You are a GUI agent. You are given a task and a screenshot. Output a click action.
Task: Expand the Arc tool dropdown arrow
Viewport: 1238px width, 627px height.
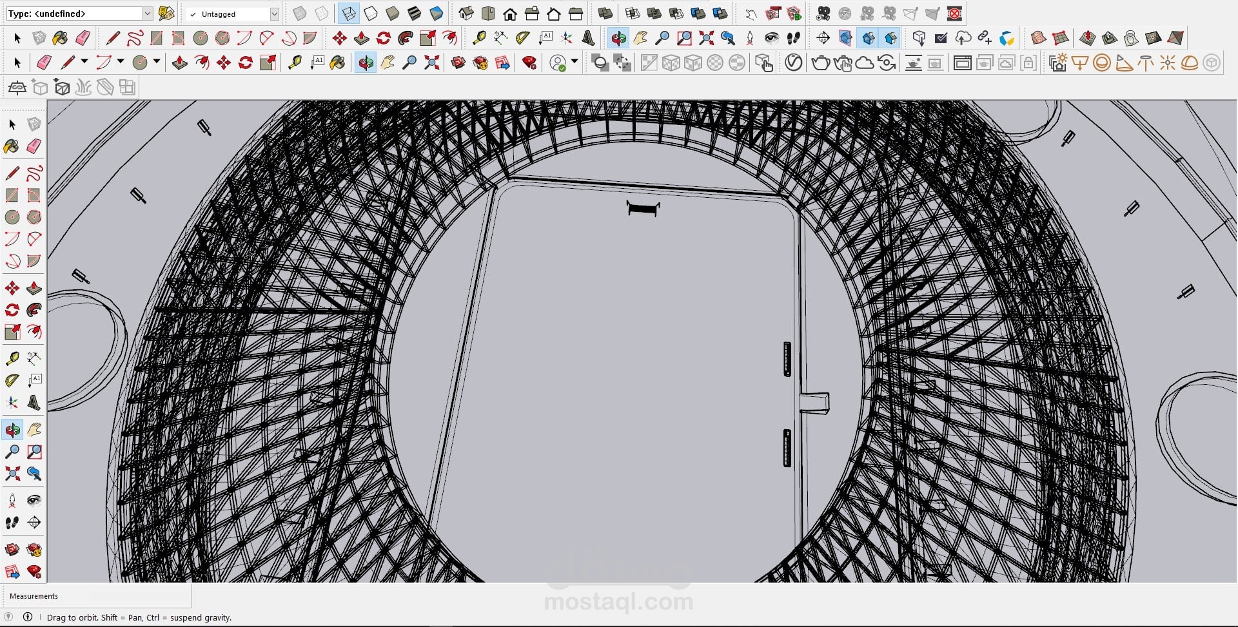(x=121, y=62)
